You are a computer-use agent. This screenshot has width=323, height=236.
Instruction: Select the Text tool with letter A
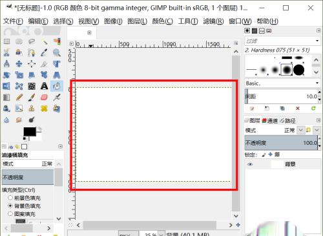click(x=44, y=86)
